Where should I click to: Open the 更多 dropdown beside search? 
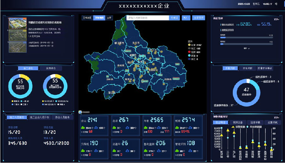click(186, 18)
